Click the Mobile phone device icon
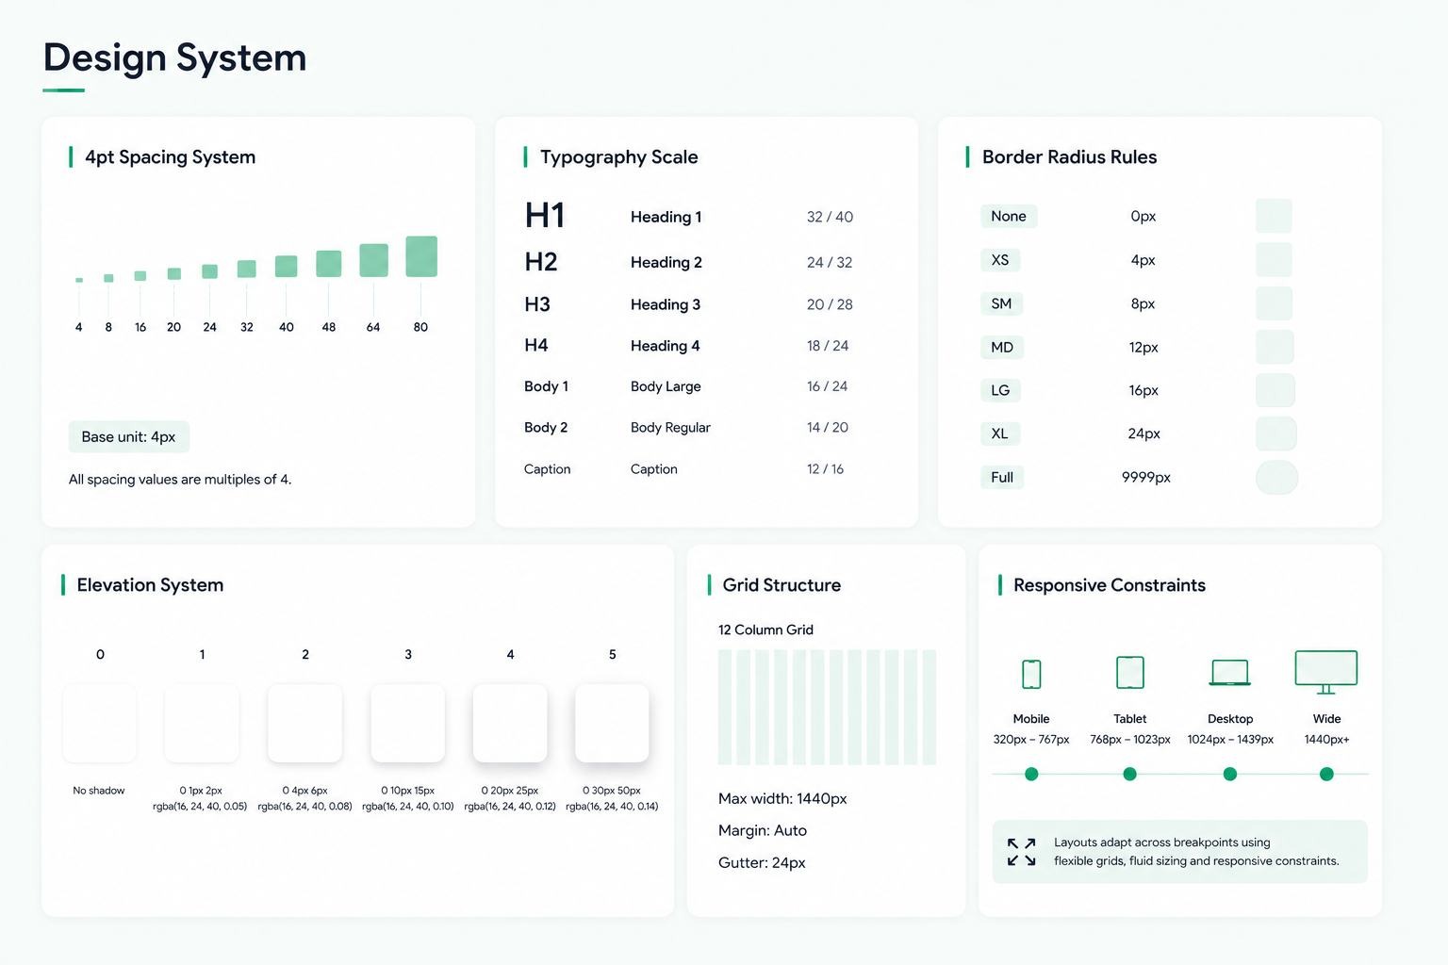This screenshot has width=1448, height=965. [x=1031, y=674]
